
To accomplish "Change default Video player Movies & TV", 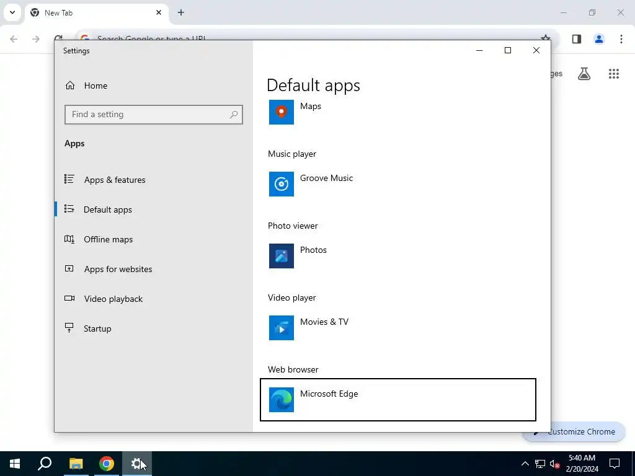I will [397, 328].
